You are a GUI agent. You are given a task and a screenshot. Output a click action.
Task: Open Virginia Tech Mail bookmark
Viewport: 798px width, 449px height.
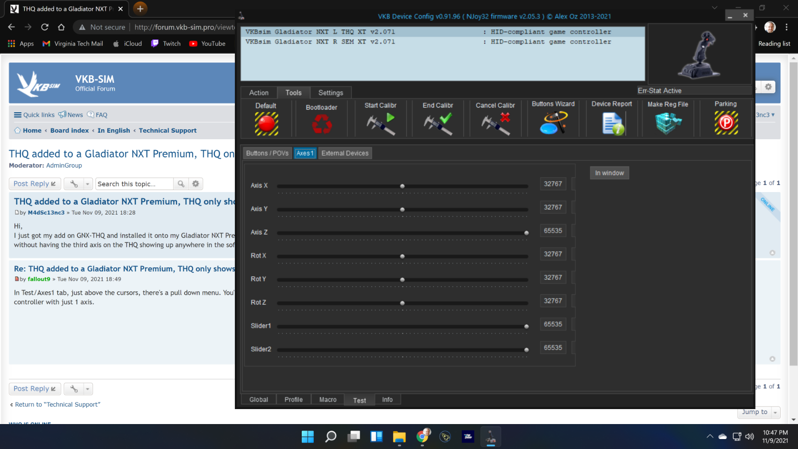click(73, 44)
